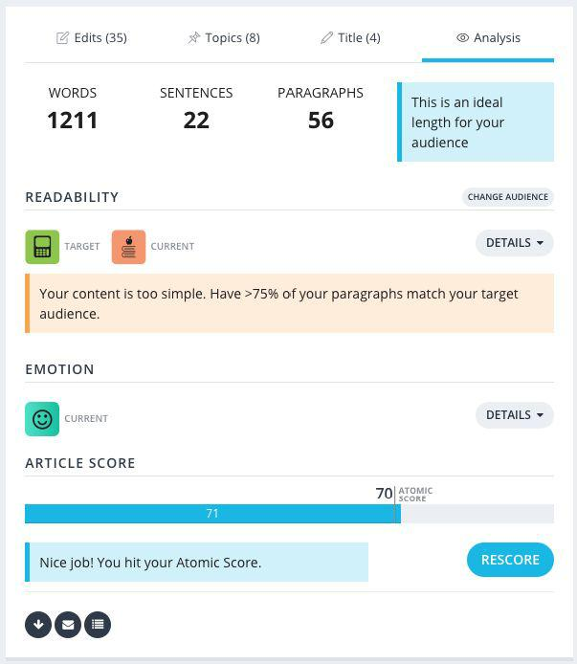Click the content too simple warning
Viewport: 577px width, 664px height.
click(x=289, y=303)
